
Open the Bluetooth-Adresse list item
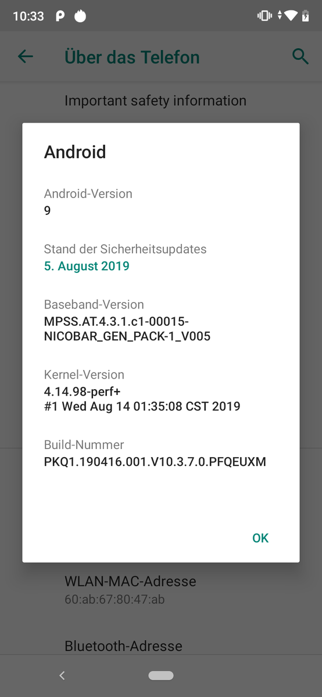point(161,646)
